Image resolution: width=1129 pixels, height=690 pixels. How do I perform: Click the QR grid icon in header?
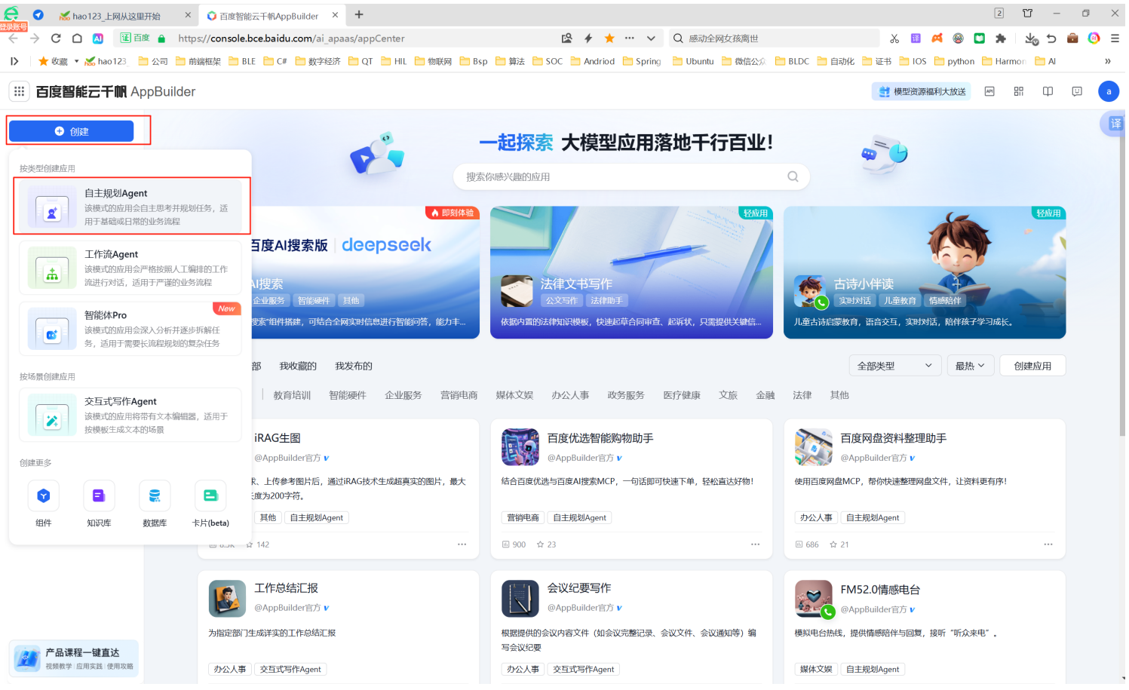point(1019,91)
